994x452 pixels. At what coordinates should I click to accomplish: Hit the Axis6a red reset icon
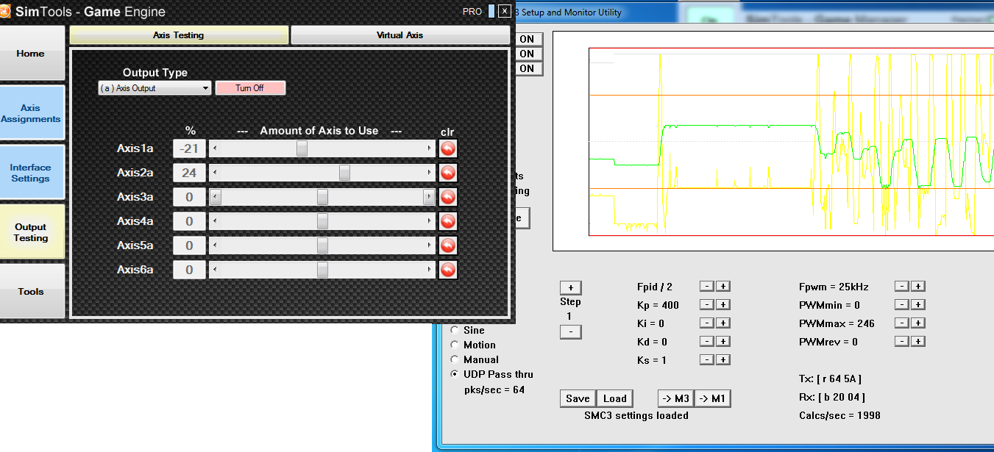[448, 270]
